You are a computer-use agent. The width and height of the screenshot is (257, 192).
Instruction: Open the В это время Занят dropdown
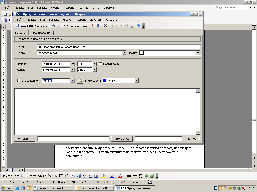pyautogui.click(x=136, y=81)
